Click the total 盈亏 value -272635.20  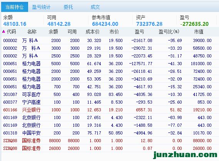tap(194, 24)
